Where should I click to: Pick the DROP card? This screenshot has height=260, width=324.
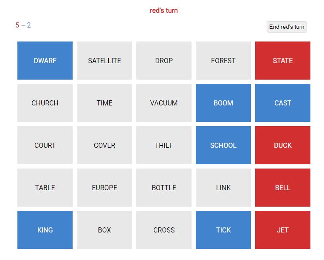tap(164, 61)
